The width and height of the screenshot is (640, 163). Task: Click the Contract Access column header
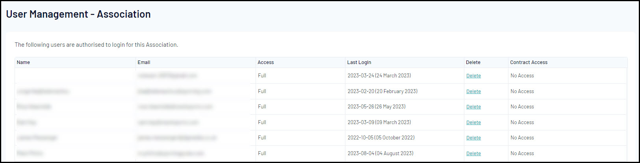click(529, 62)
